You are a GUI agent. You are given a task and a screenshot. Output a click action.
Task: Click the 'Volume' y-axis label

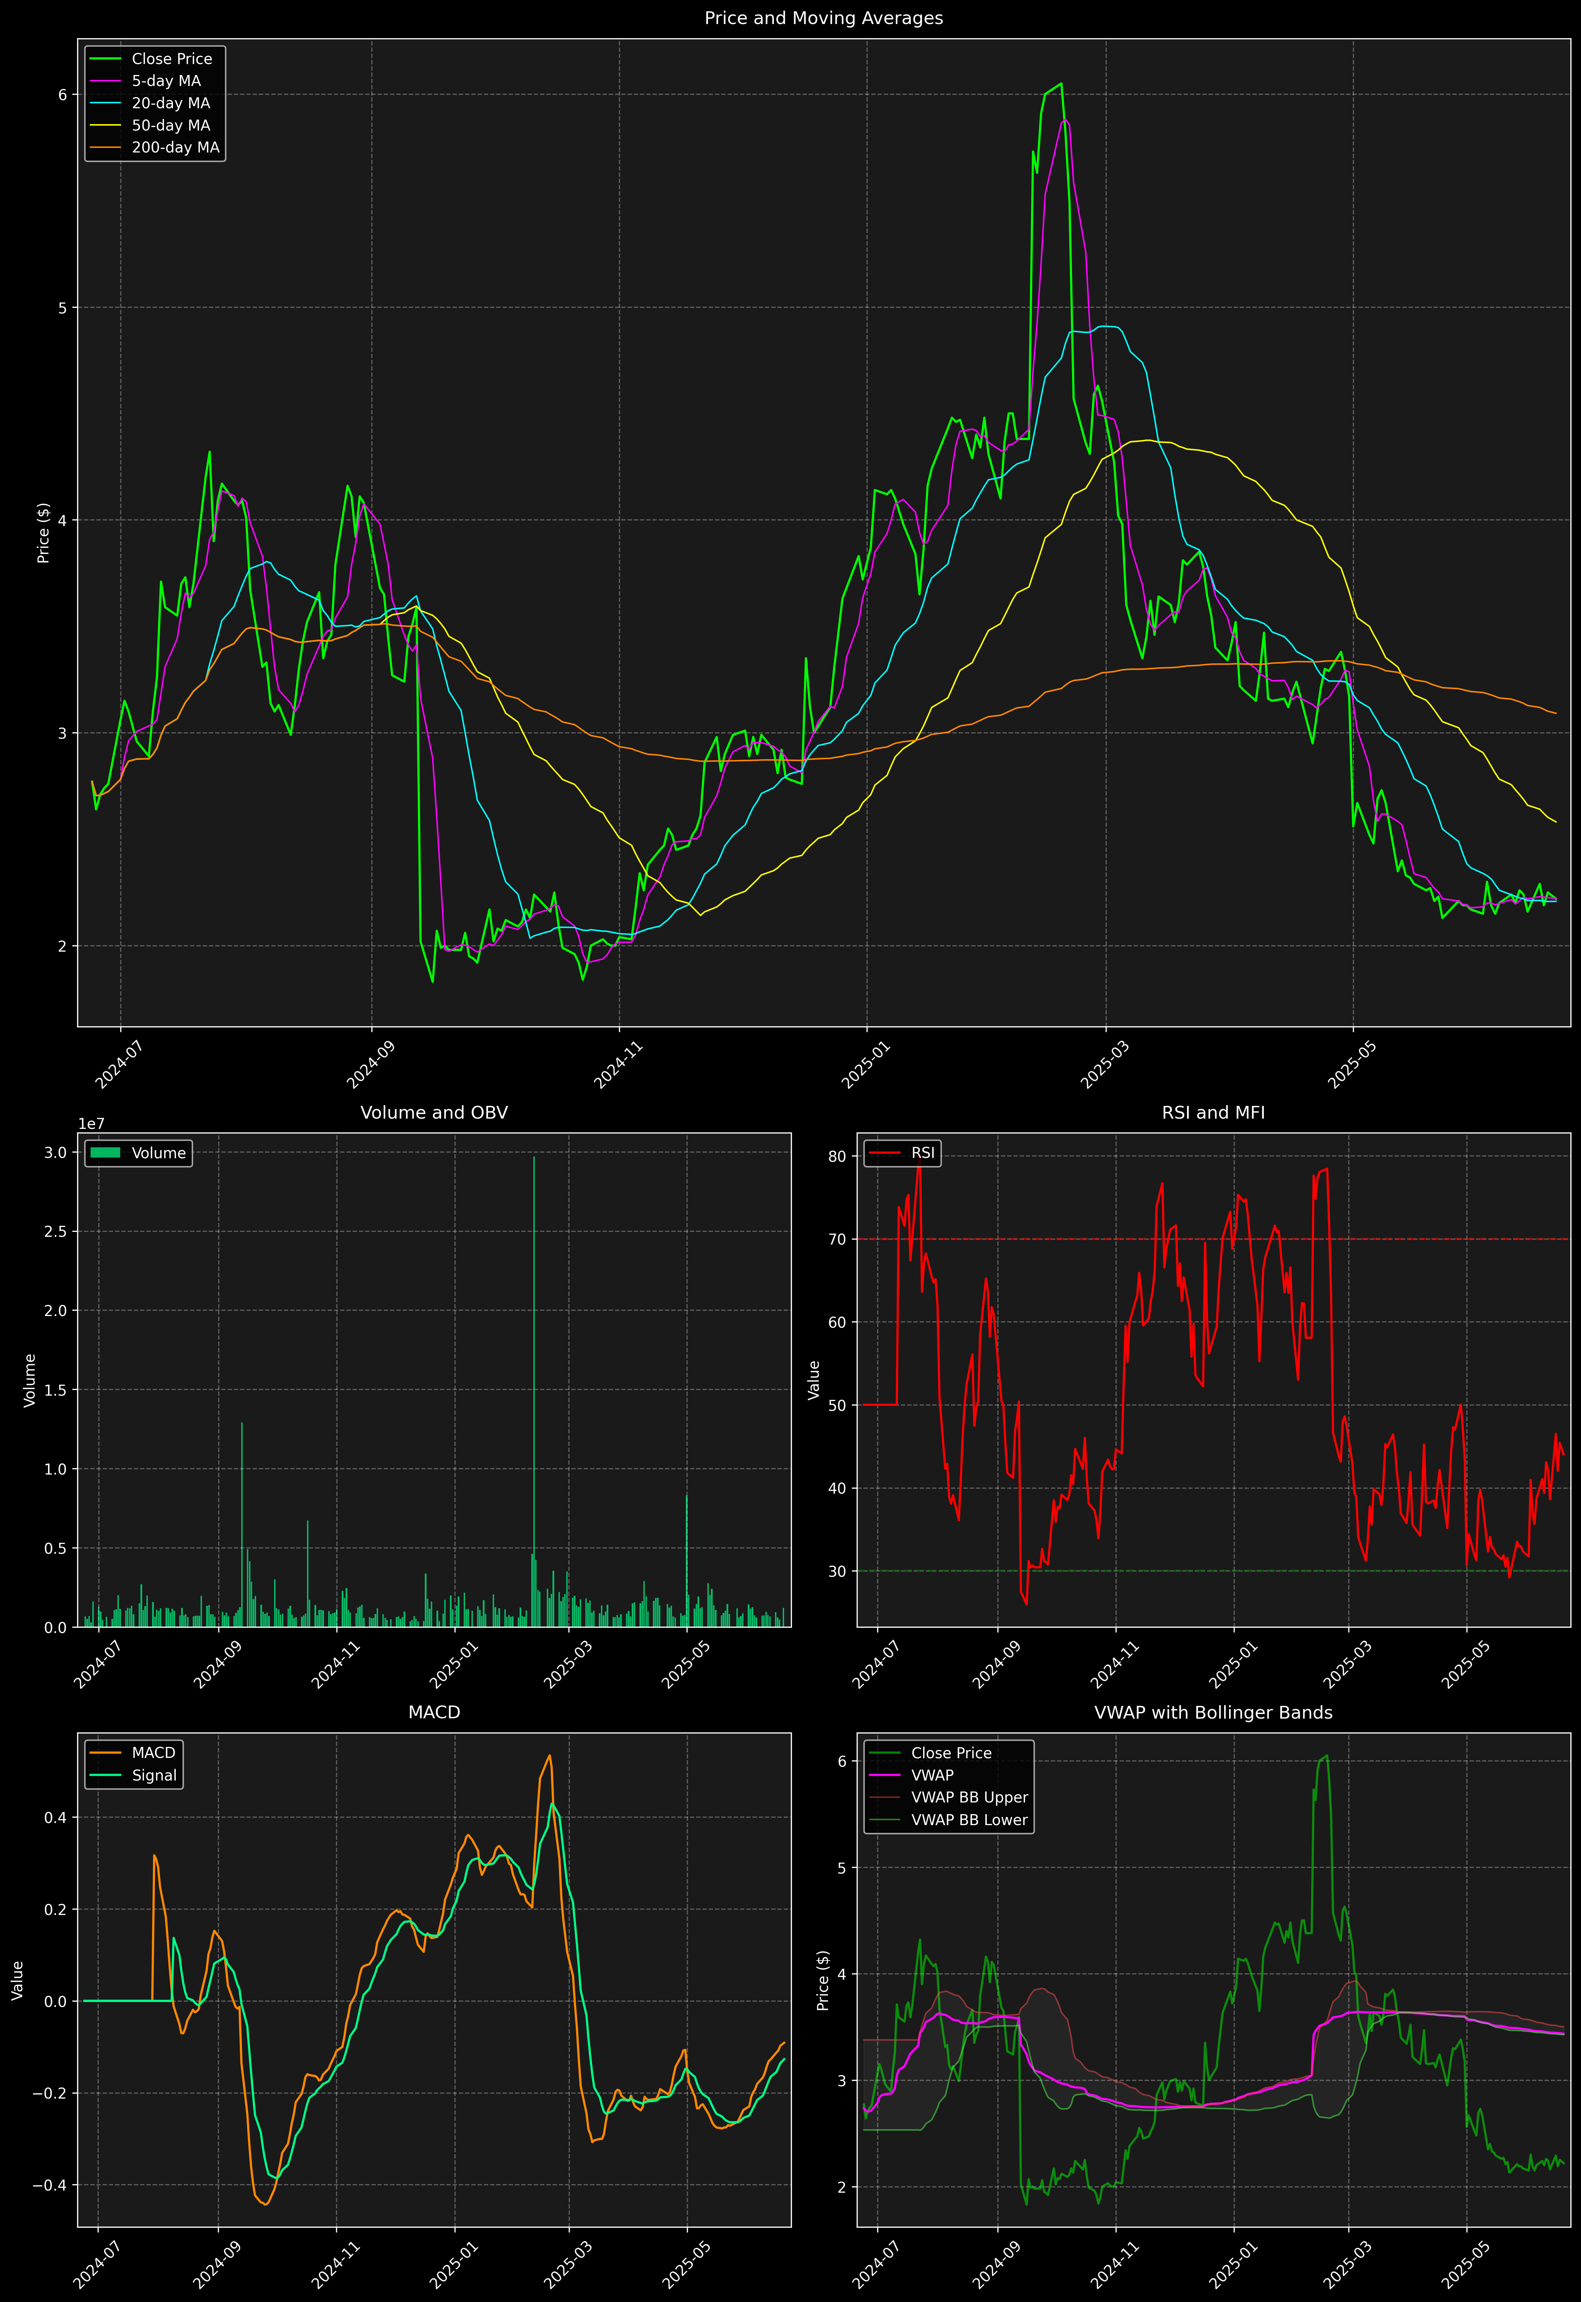click(30, 1380)
